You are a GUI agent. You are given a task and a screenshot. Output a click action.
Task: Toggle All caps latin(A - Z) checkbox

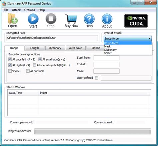click(10, 59)
